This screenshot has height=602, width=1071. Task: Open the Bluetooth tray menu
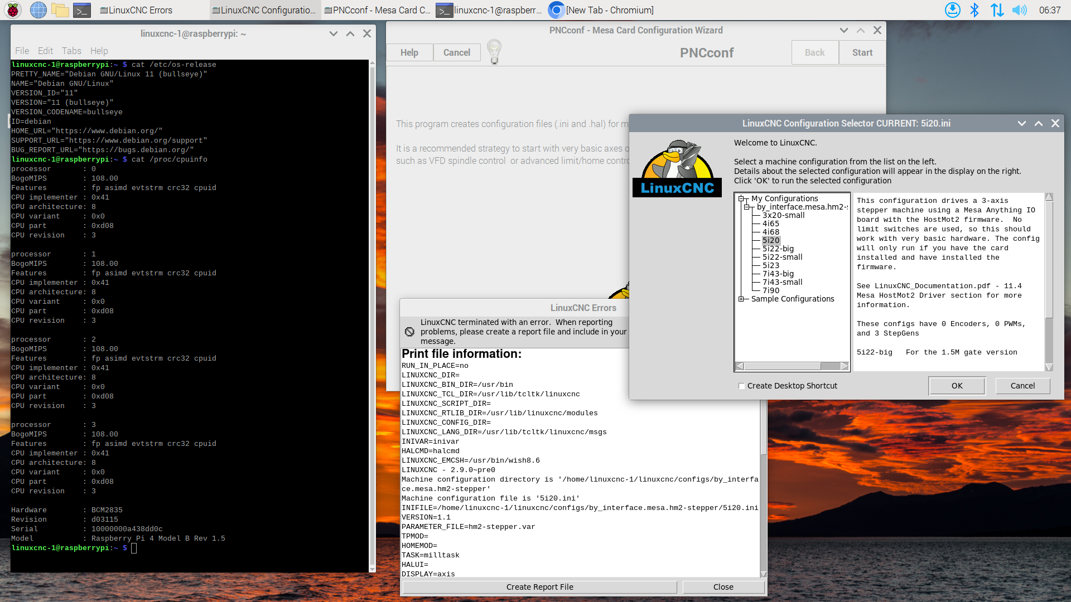tap(974, 10)
